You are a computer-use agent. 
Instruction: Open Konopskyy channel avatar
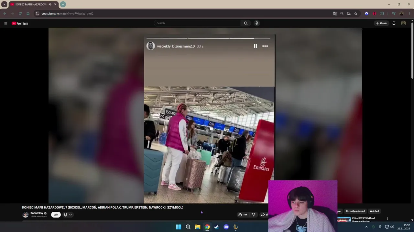point(26,215)
